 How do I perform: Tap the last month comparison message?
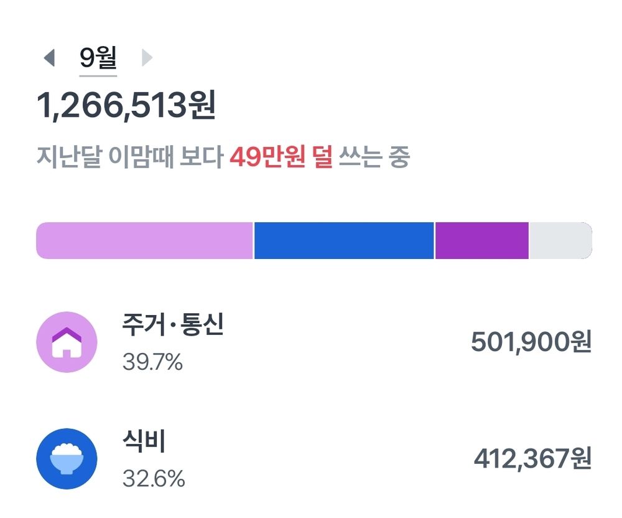click(x=223, y=158)
